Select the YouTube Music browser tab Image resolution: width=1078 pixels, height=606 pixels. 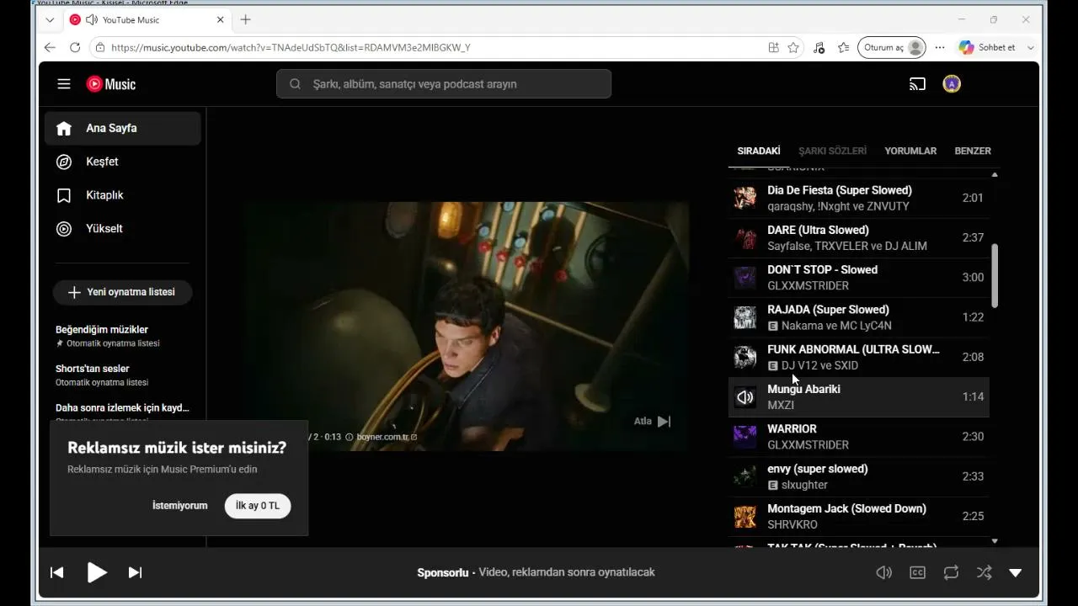pos(147,19)
